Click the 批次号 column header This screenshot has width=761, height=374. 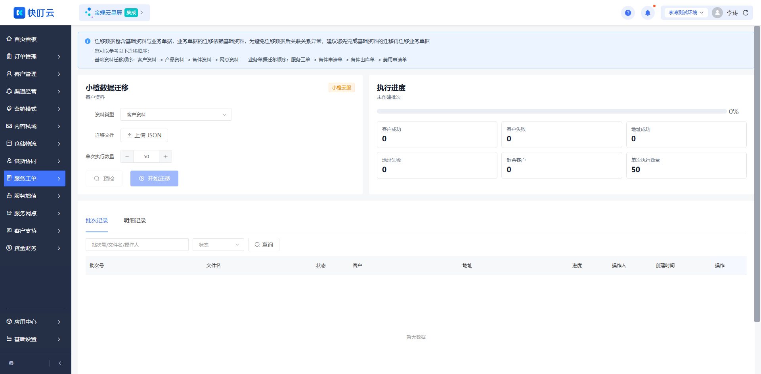(x=97, y=266)
